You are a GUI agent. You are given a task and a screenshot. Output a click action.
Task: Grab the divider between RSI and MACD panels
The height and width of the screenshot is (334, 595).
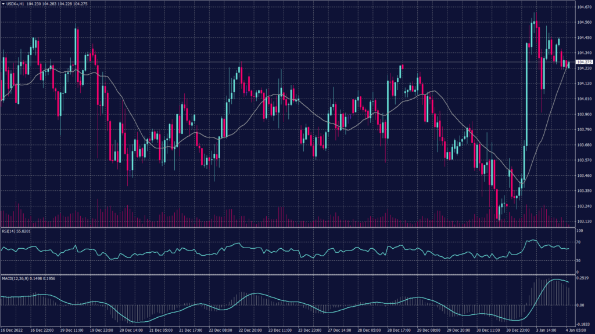[x=291, y=275]
